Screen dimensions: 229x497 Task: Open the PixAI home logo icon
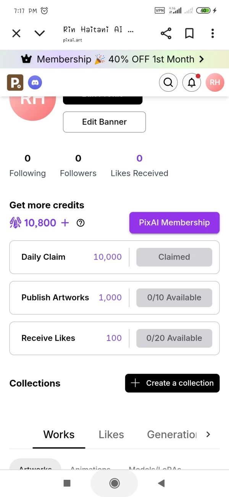(x=15, y=82)
